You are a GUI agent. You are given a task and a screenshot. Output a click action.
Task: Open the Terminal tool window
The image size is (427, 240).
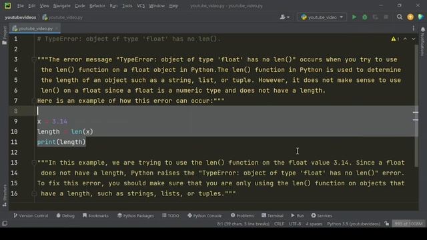(x=273, y=215)
